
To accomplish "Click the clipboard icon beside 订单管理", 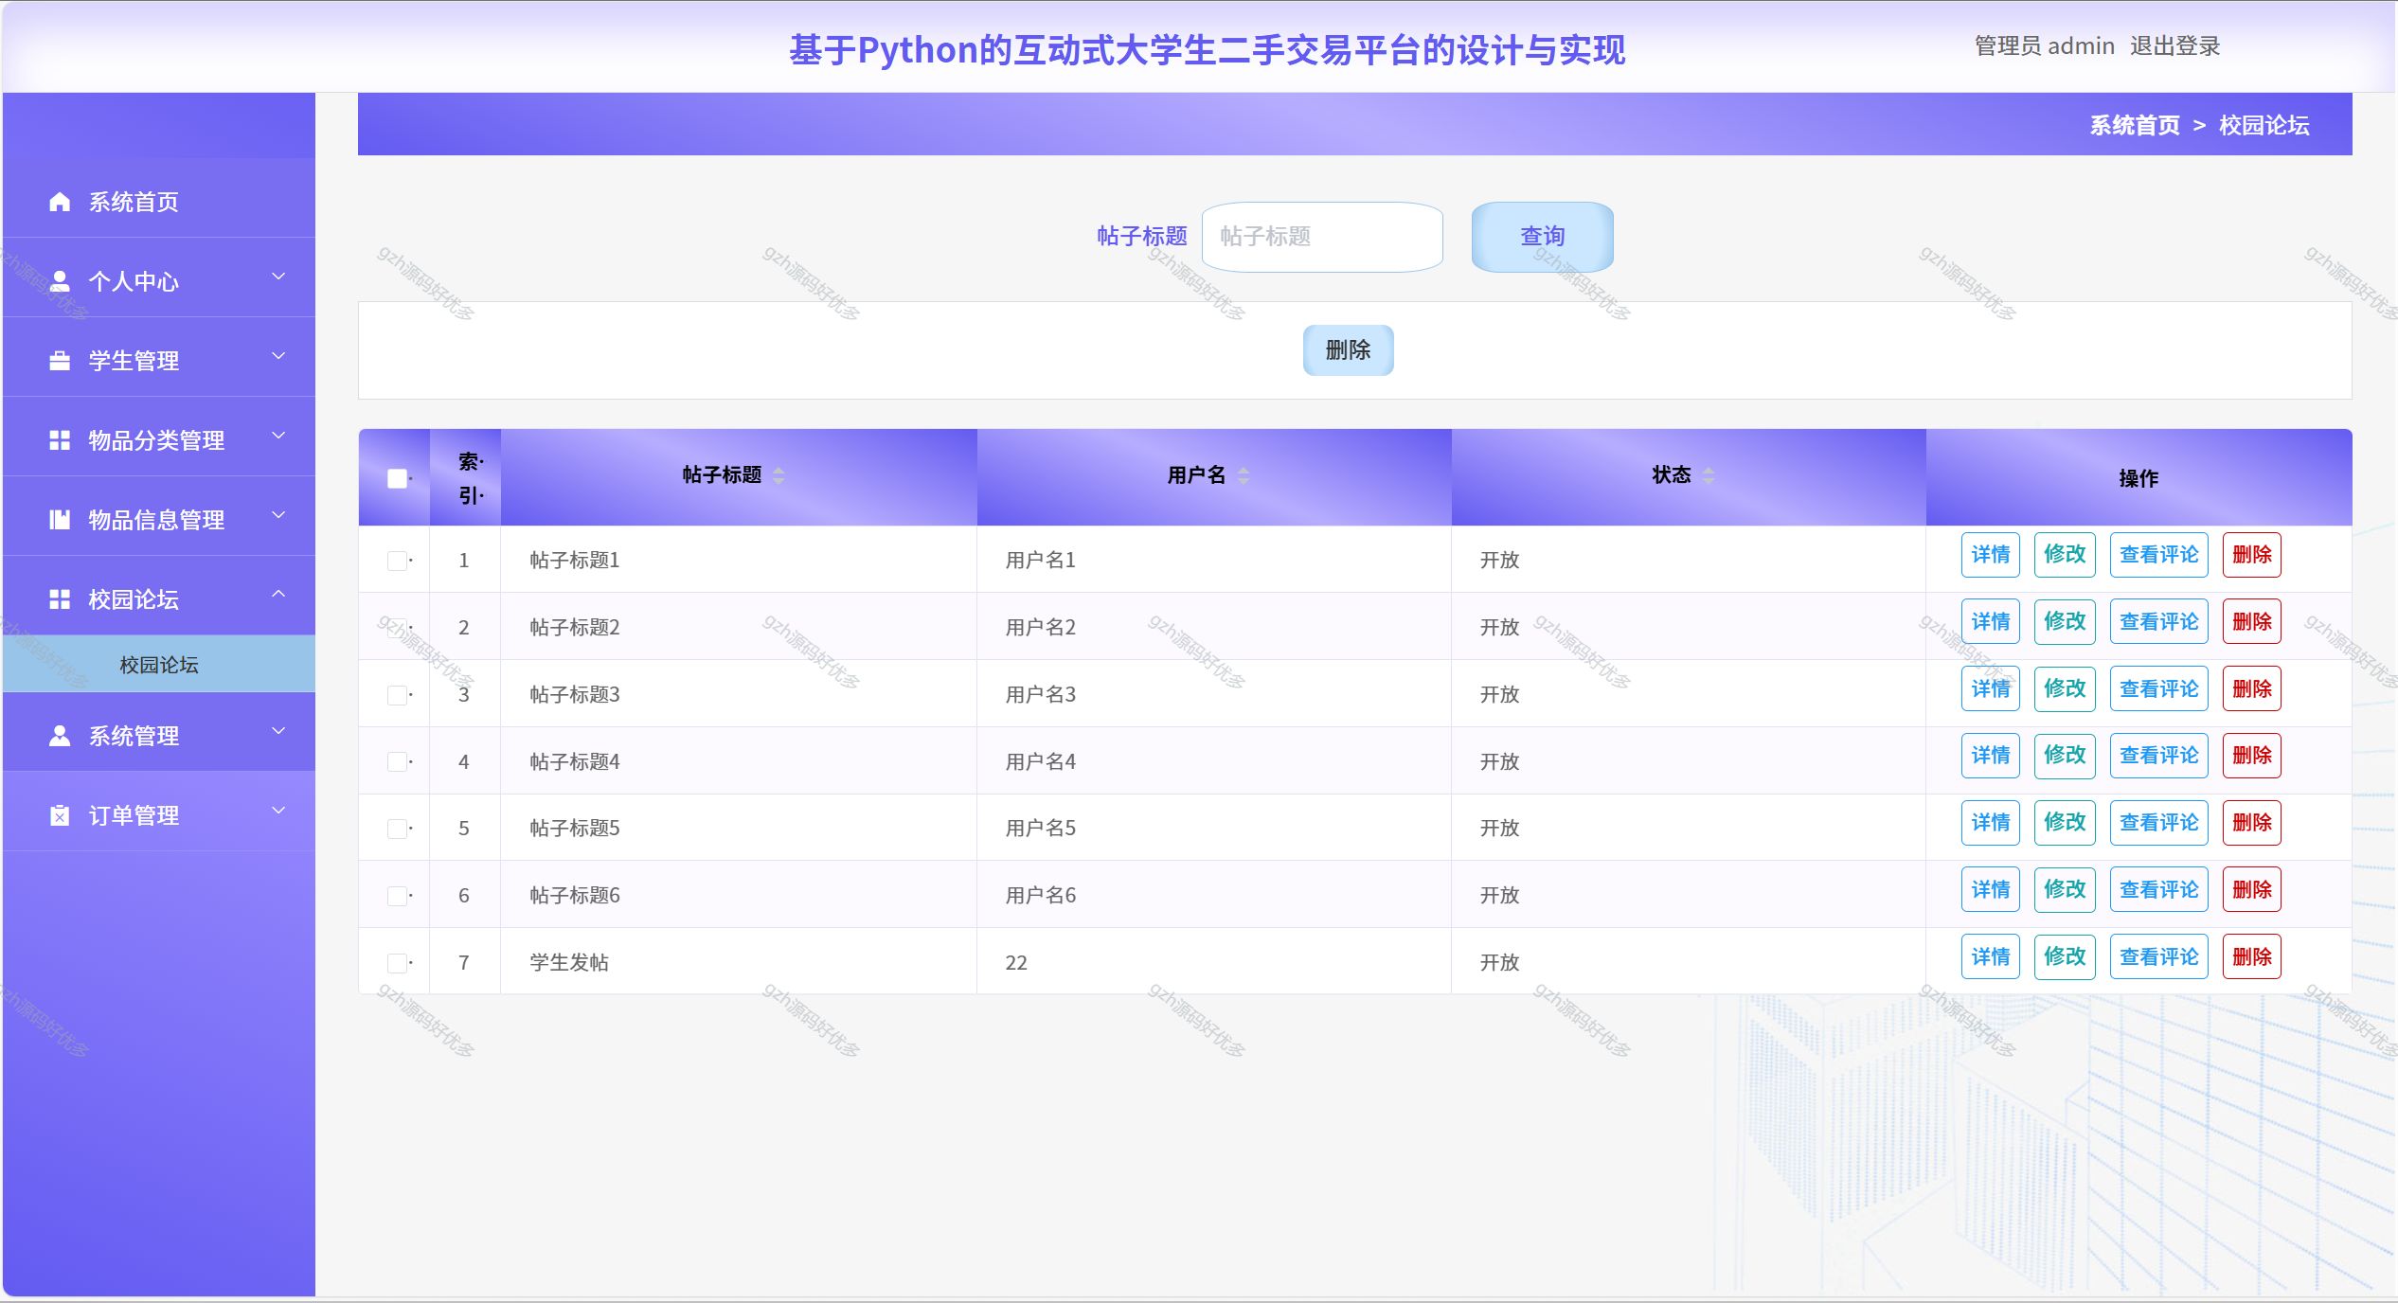I will [60, 815].
